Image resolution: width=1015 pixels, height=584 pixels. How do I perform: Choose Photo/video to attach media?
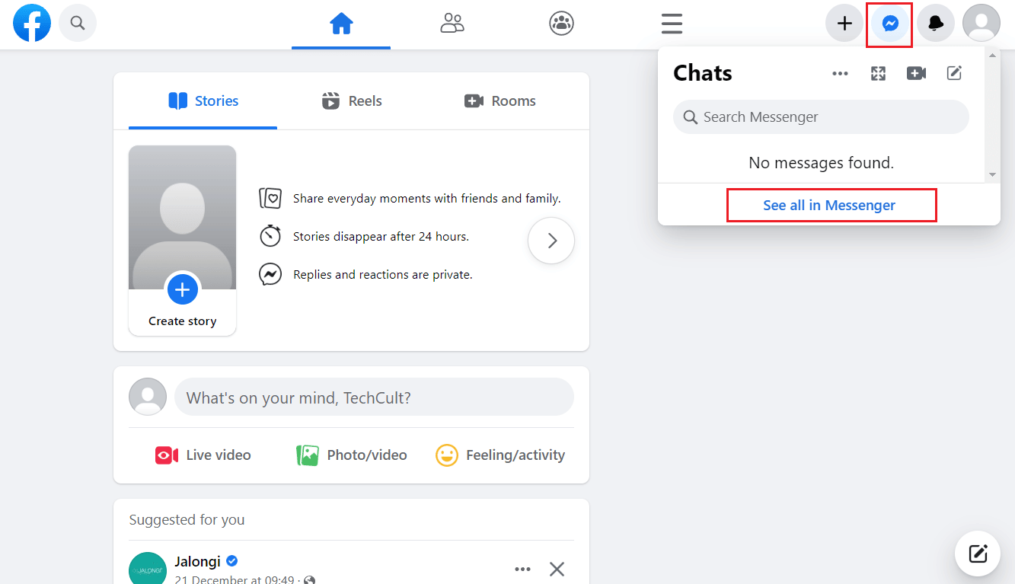click(351, 455)
